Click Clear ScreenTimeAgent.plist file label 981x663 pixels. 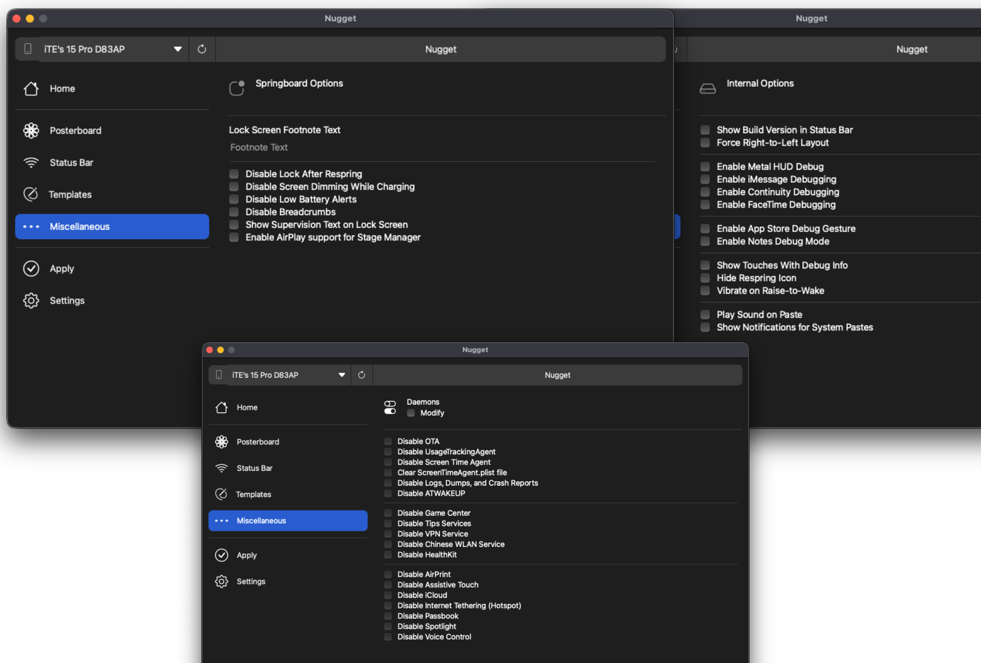click(x=452, y=473)
